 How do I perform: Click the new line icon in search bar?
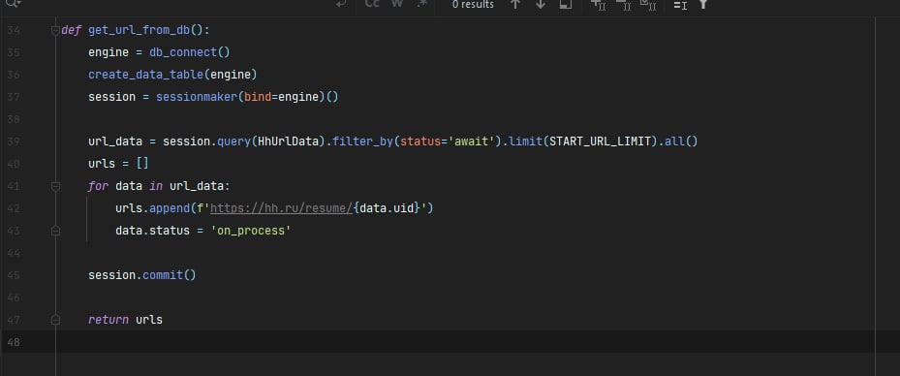point(341,4)
